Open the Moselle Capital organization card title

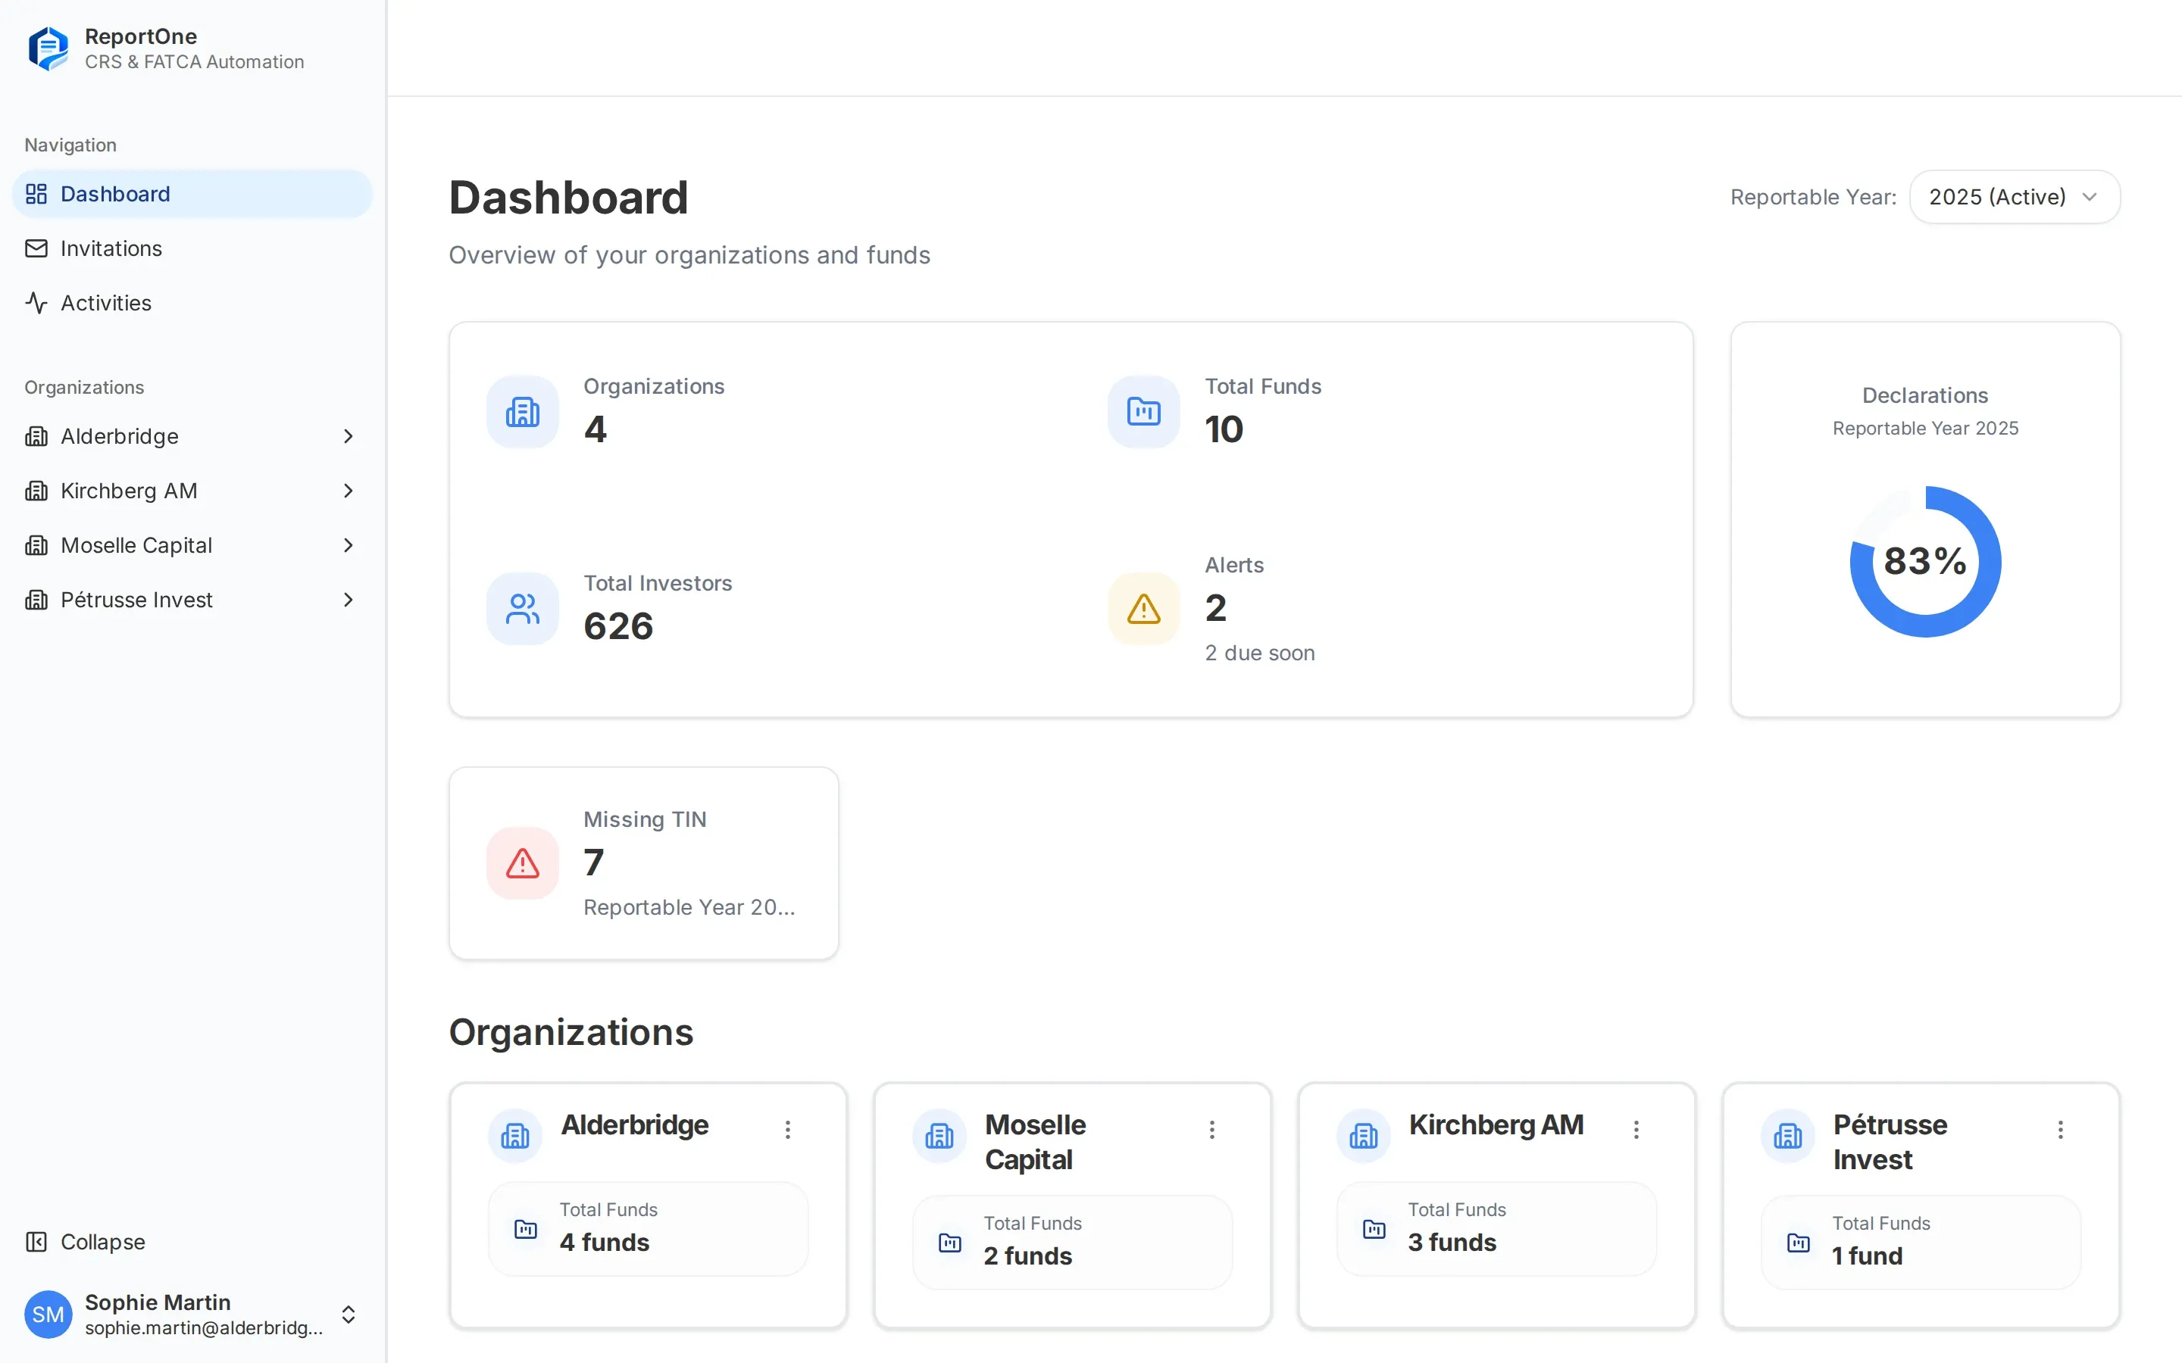[1036, 1142]
